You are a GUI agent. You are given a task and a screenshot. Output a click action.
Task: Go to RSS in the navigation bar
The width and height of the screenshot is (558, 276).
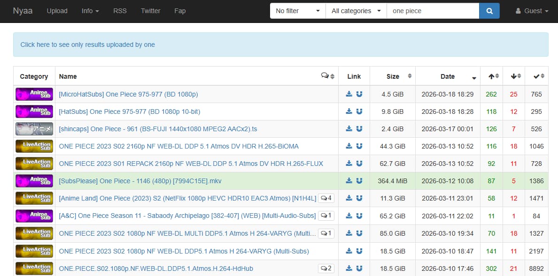[120, 11]
